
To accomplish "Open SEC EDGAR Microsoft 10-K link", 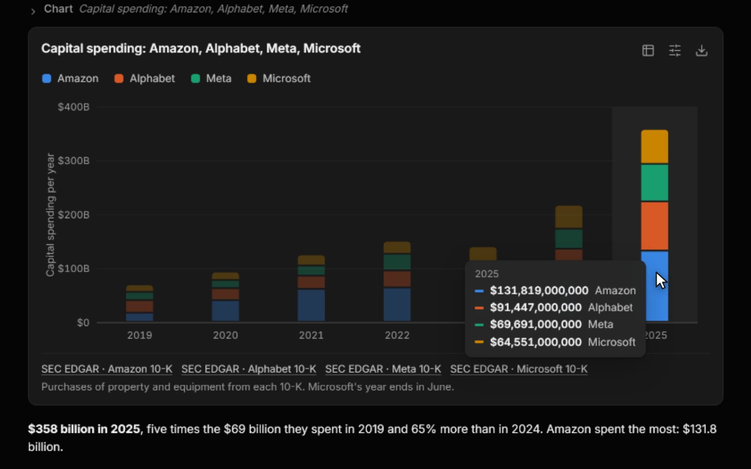I will (519, 369).
